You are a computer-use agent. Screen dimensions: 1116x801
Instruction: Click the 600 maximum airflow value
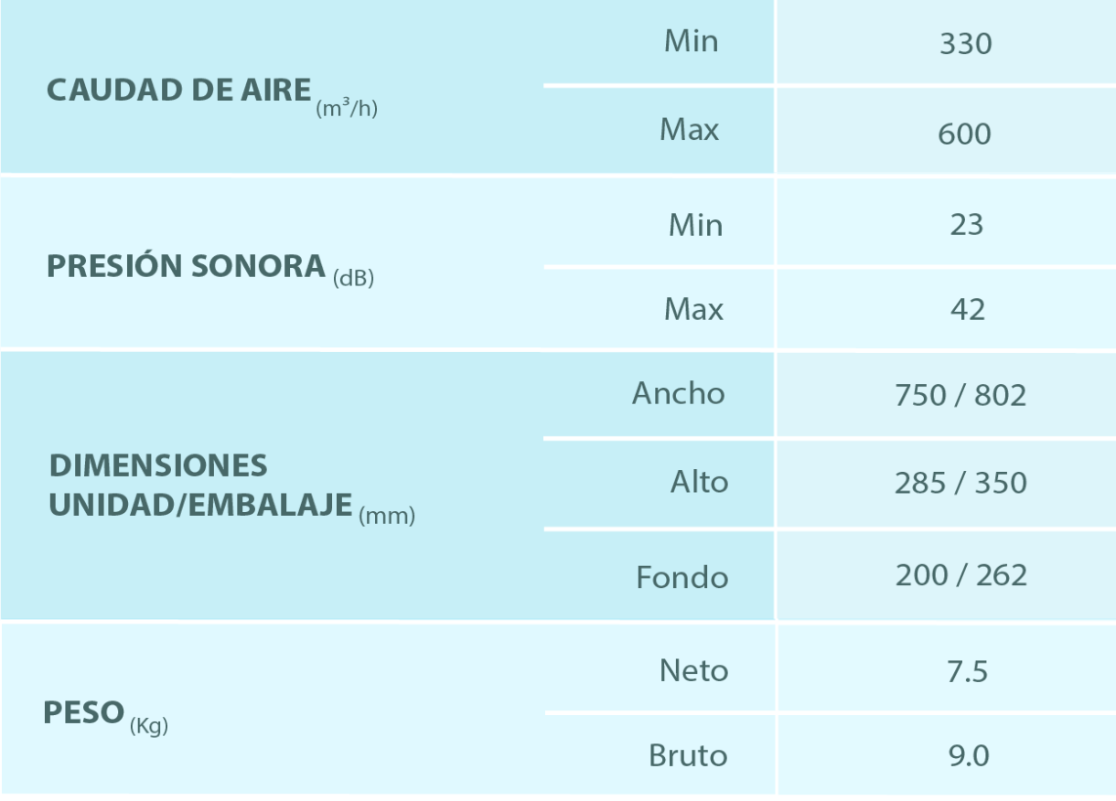point(964,133)
